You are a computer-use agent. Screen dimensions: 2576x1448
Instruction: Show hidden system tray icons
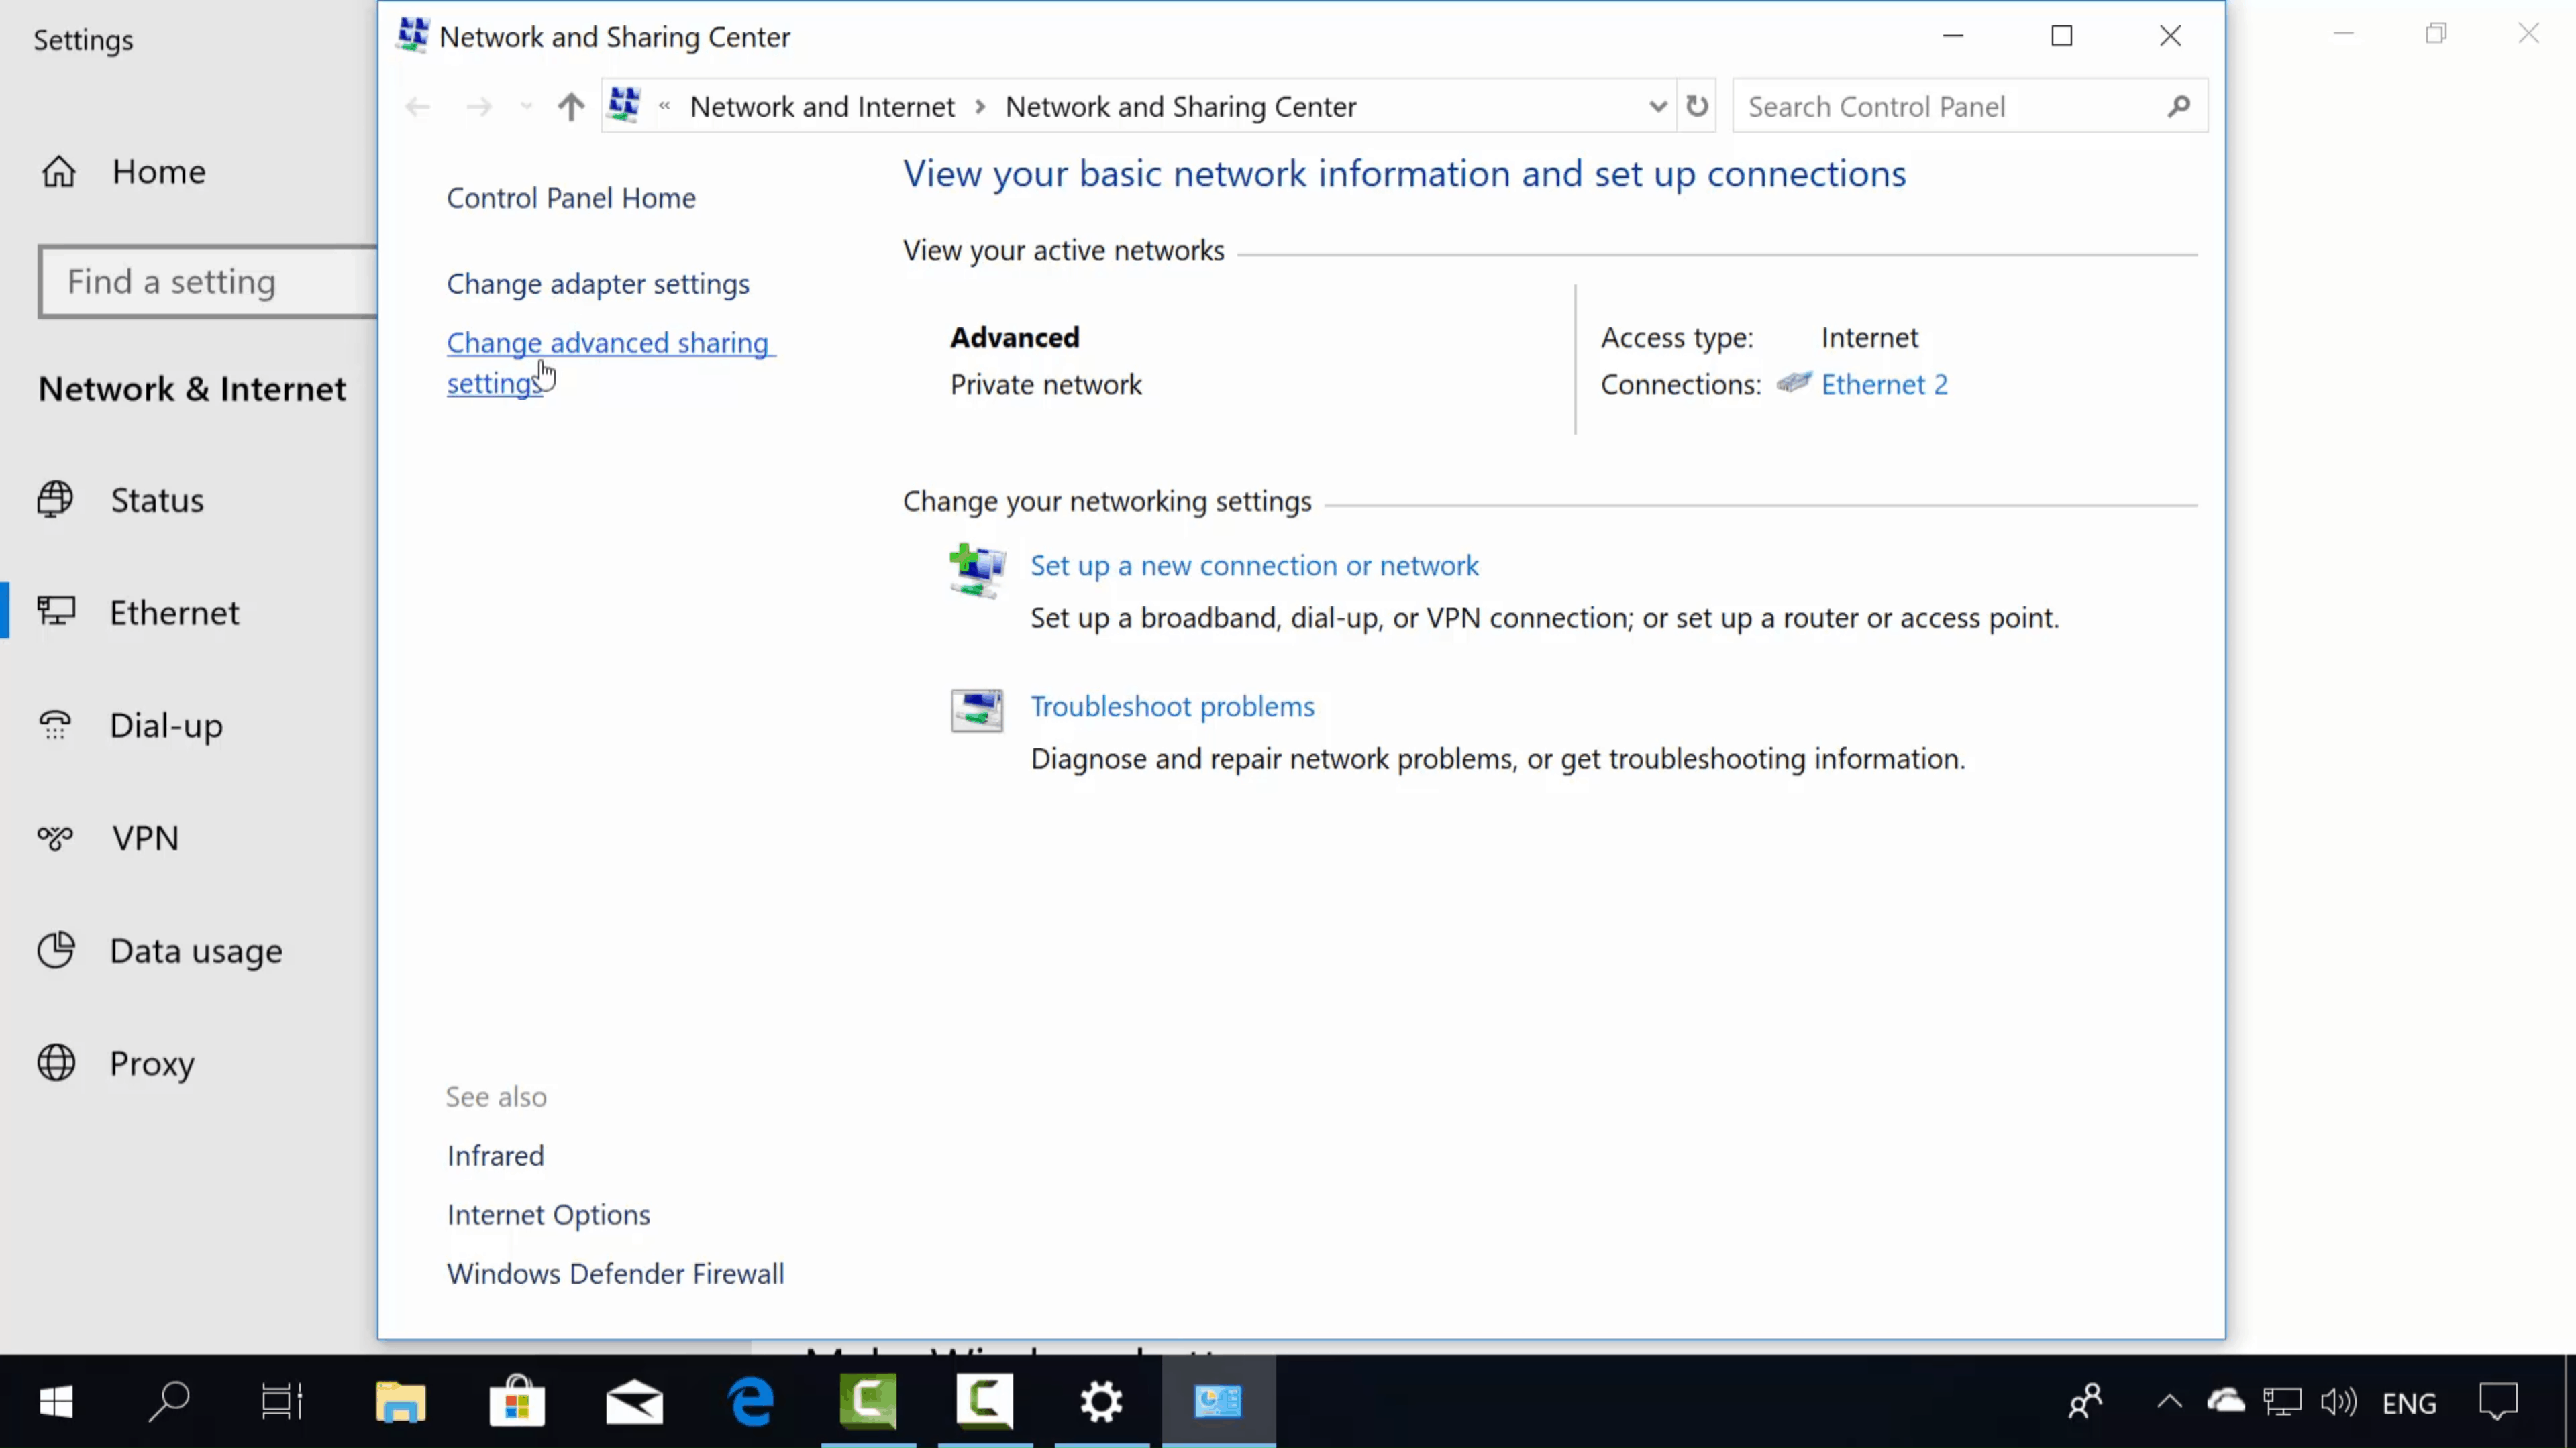click(x=2169, y=1401)
